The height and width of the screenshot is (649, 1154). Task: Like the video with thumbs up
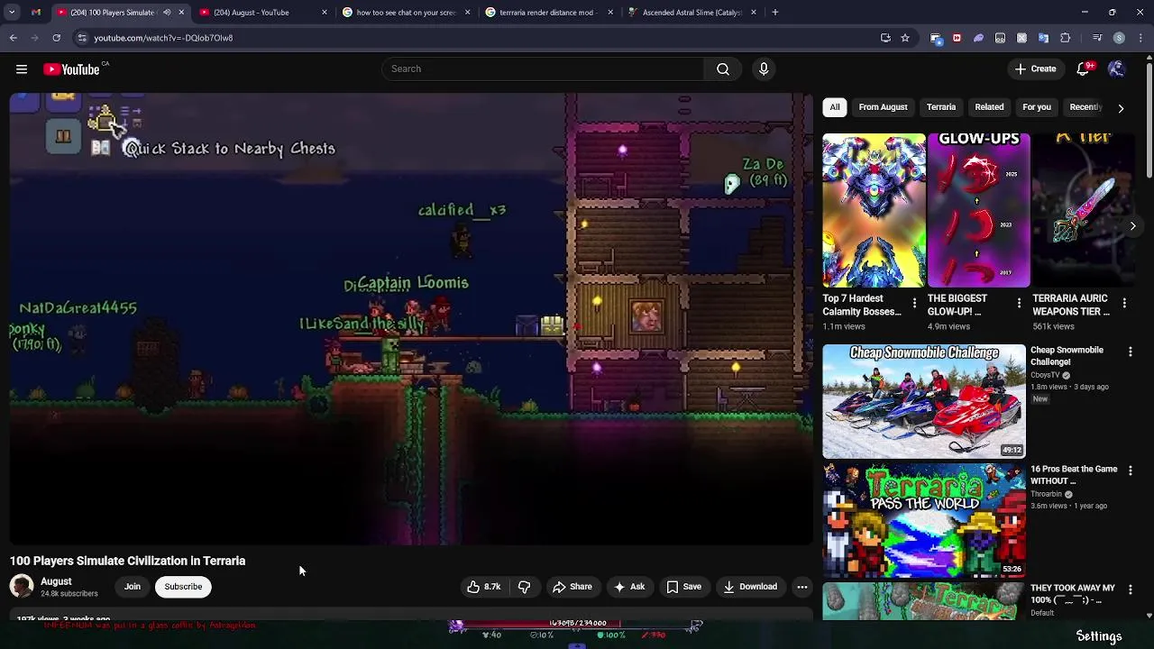point(484,587)
